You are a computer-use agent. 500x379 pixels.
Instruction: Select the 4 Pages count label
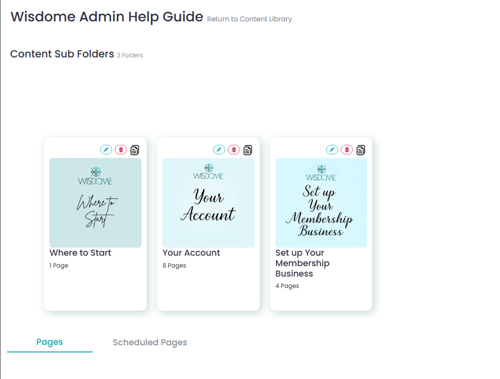[x=287, y=286]
